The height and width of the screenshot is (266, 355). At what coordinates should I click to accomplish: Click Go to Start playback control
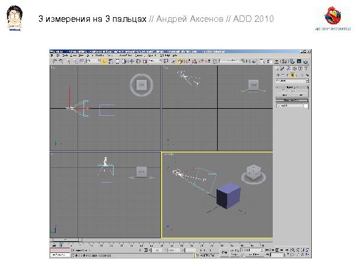(267, 250)
